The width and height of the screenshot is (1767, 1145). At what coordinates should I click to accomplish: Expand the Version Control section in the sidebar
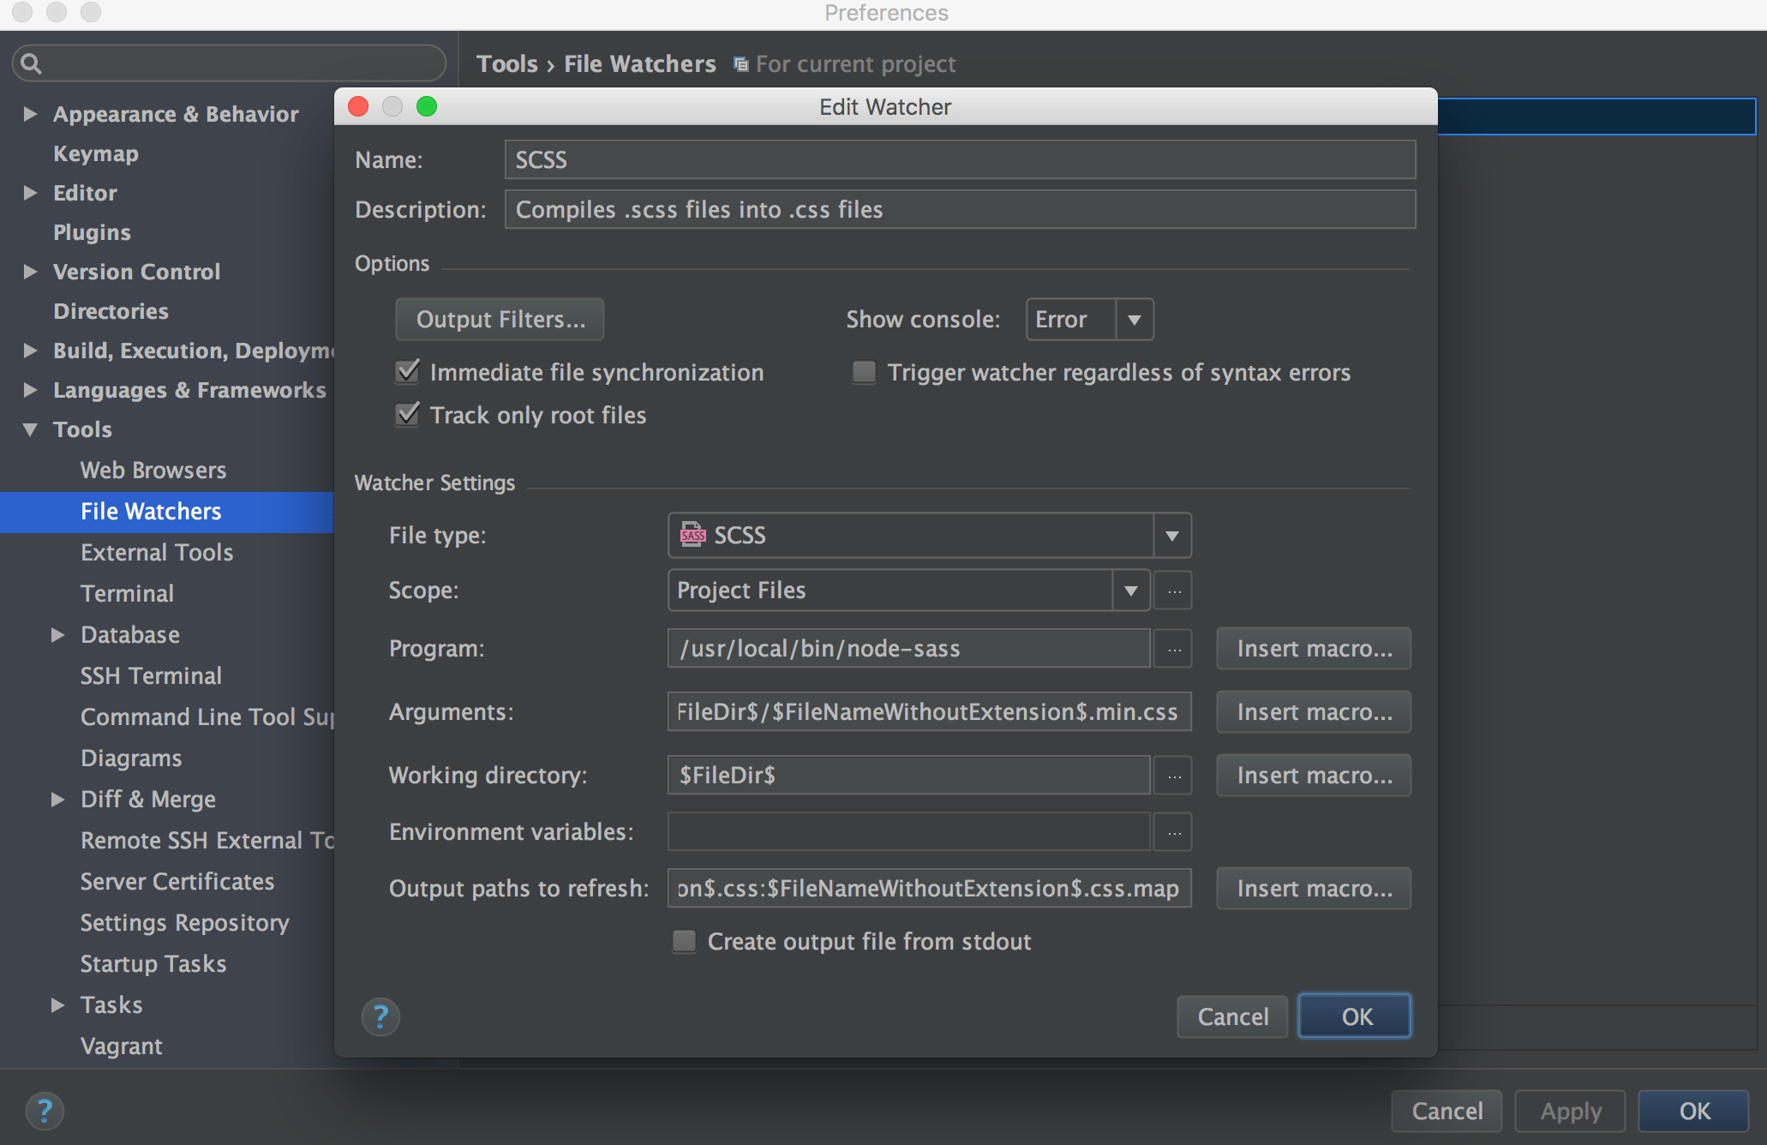(x=30, y=272)
